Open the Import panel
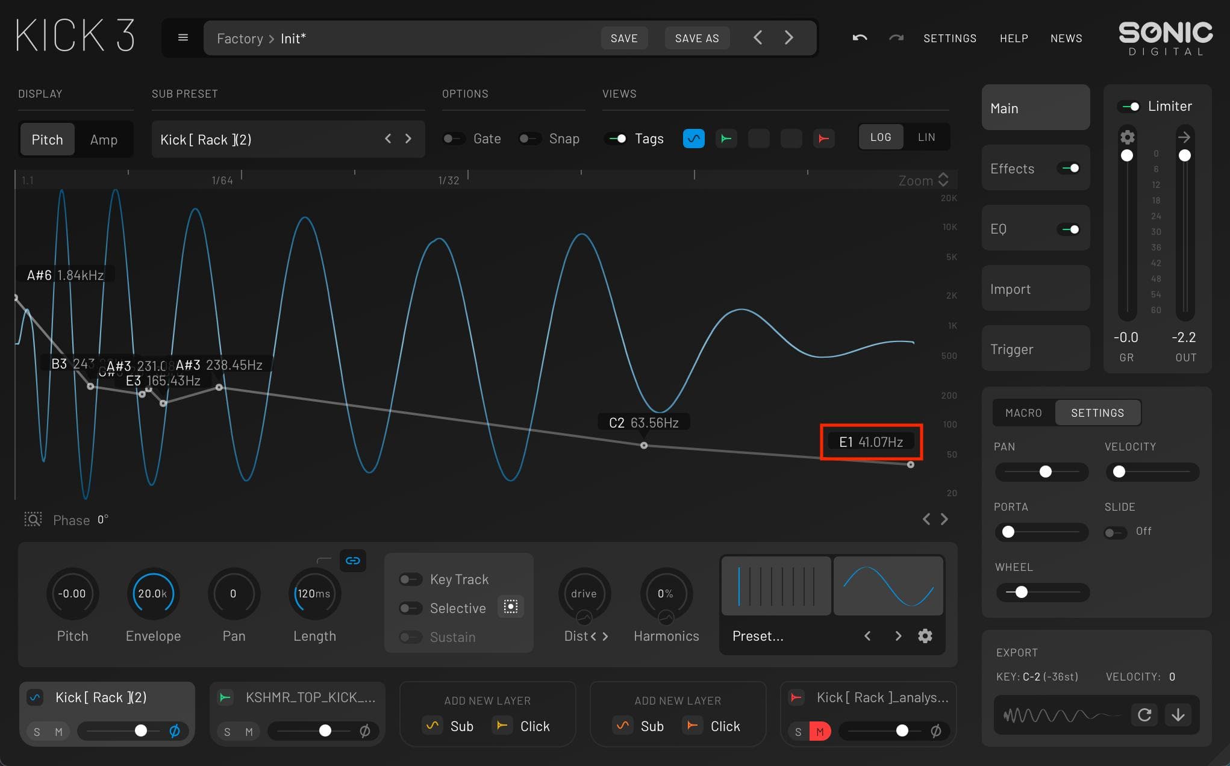1230x766 pixels. point(1035,288)
